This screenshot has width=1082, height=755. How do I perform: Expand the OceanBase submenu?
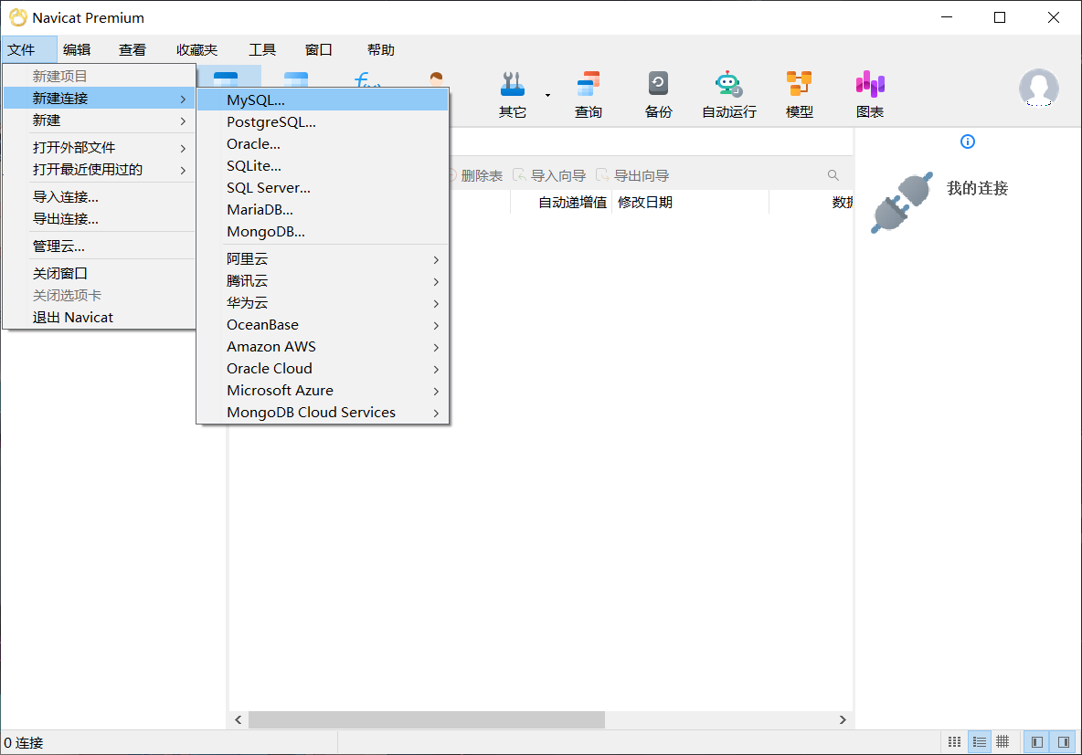tap(323, 325)
